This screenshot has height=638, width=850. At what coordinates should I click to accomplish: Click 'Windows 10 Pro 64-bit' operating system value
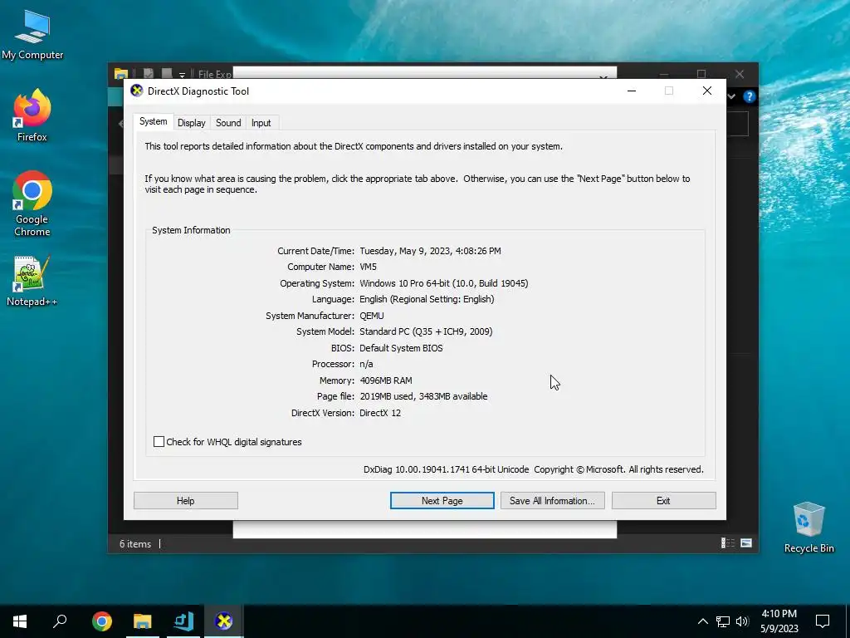[x=443, y=283]
